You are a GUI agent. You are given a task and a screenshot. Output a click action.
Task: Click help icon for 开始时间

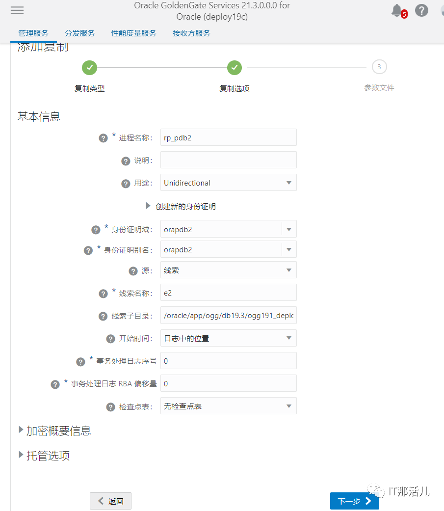point(111,339)
